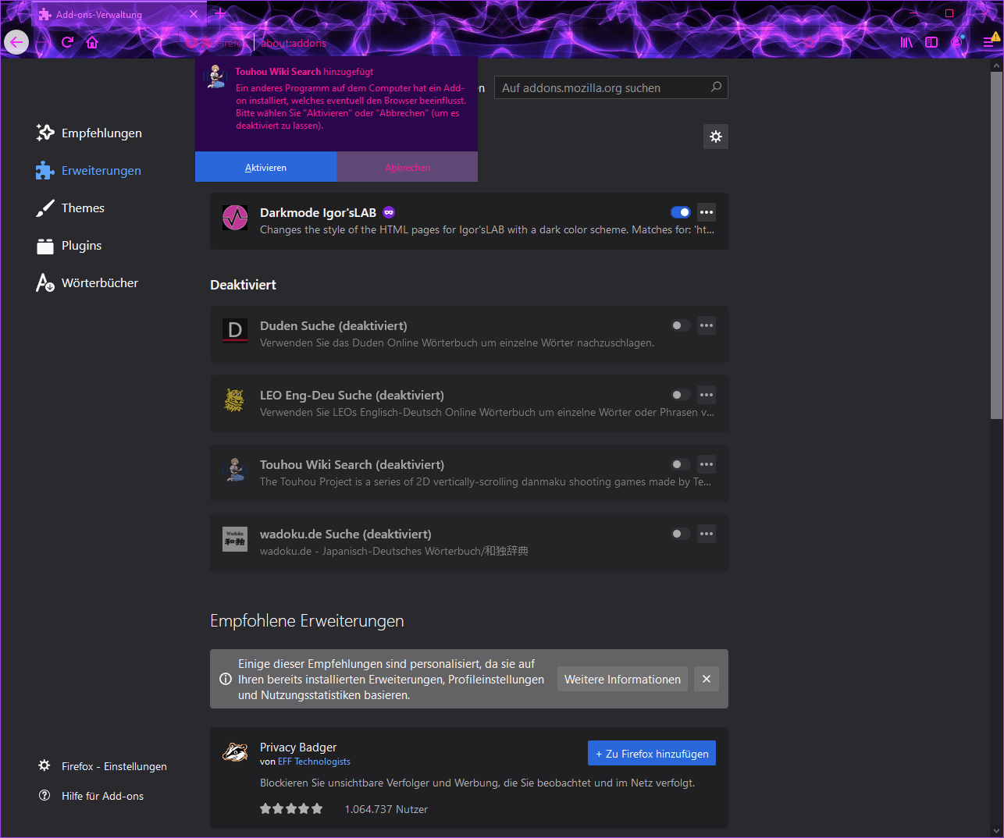This screenshot has width=1004, height=838.
Task: Click Weitere Informationen button
Action: click(622, 679)
